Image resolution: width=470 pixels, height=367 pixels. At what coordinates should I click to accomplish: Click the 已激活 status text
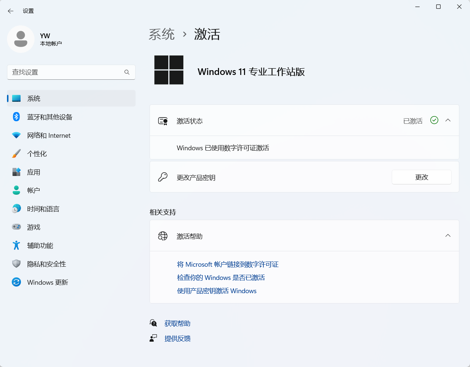[x=413, y=121]
